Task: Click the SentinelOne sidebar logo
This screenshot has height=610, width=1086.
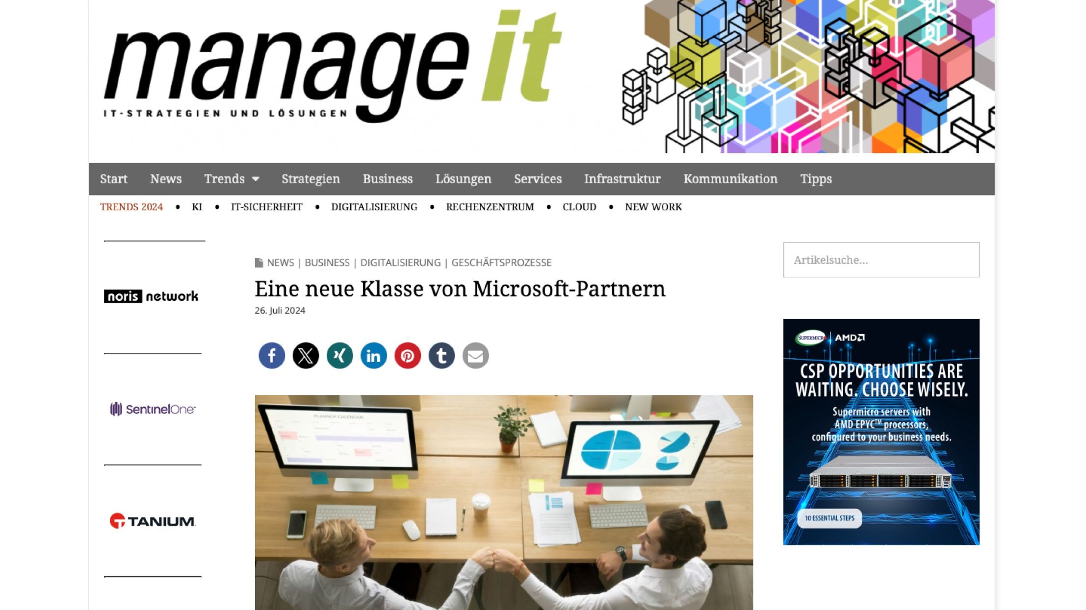Action: point(153,408)
